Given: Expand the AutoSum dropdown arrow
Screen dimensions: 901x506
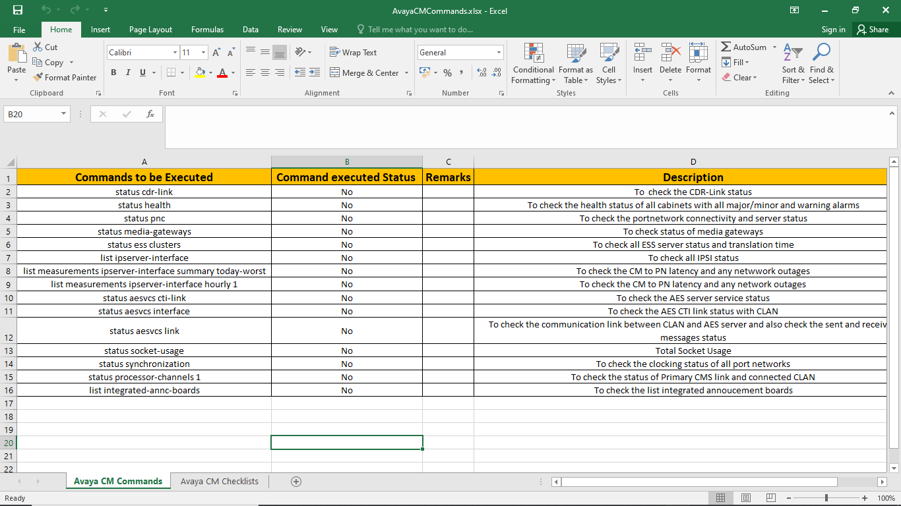Looking at the screenshot, I should pos(774,47).
